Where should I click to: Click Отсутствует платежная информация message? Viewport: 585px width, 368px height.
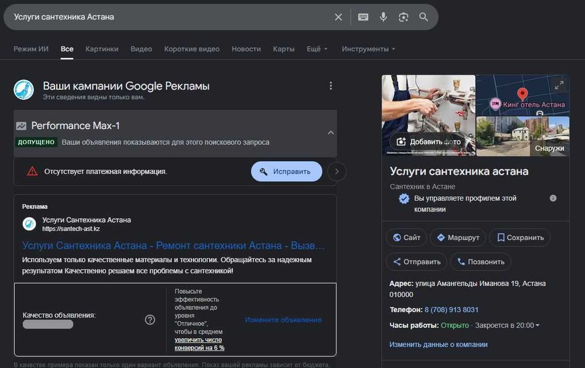tap(105, 172)
